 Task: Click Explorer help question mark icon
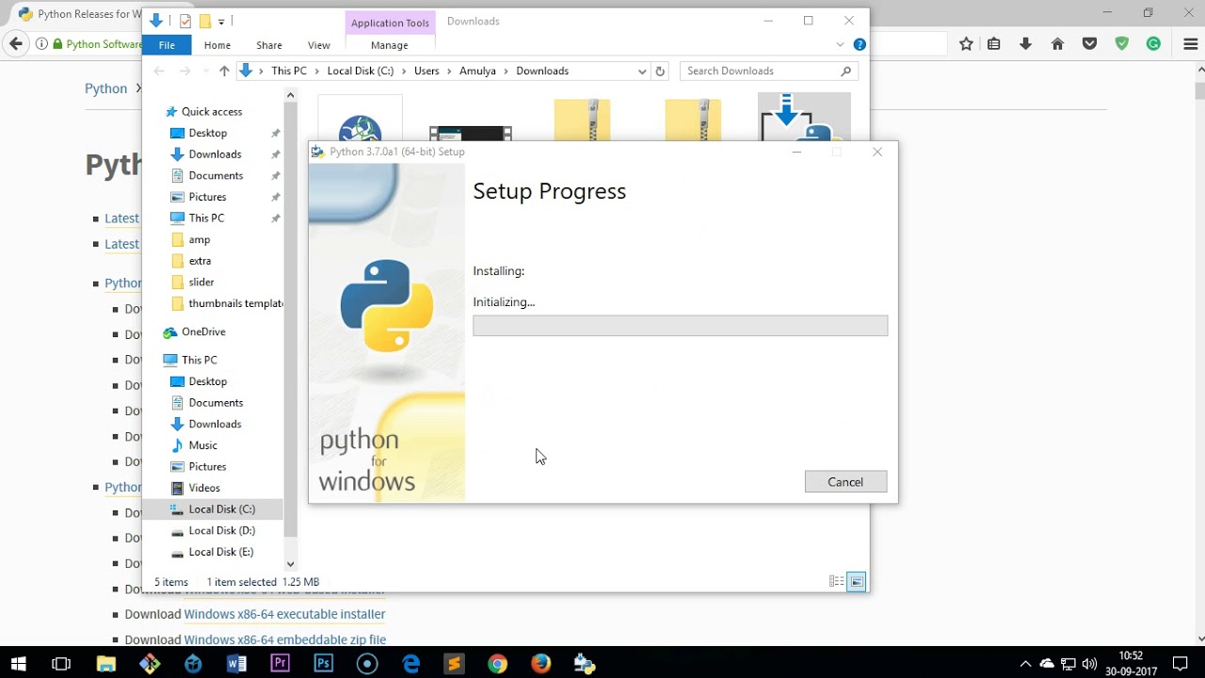pos(860,44)
